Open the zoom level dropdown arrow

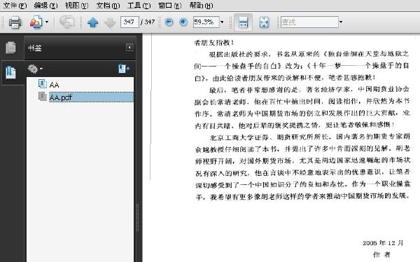222,22
